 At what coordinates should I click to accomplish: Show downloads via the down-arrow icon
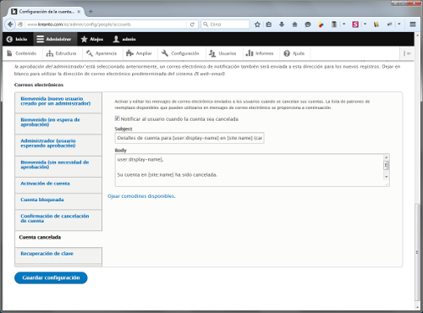[x=282, y=25]
